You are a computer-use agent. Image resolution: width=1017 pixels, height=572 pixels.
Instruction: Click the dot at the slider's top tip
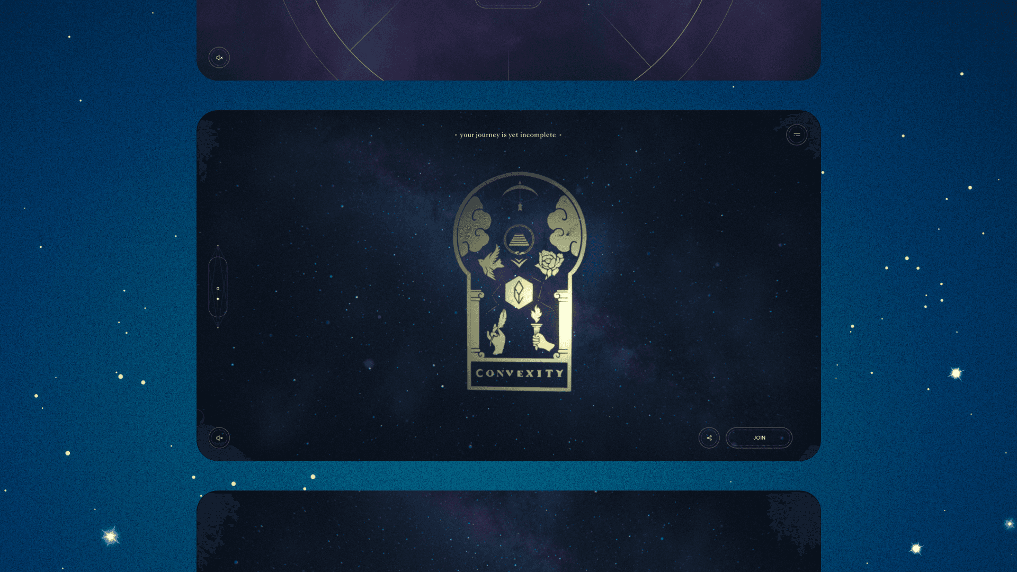(218, 246)
